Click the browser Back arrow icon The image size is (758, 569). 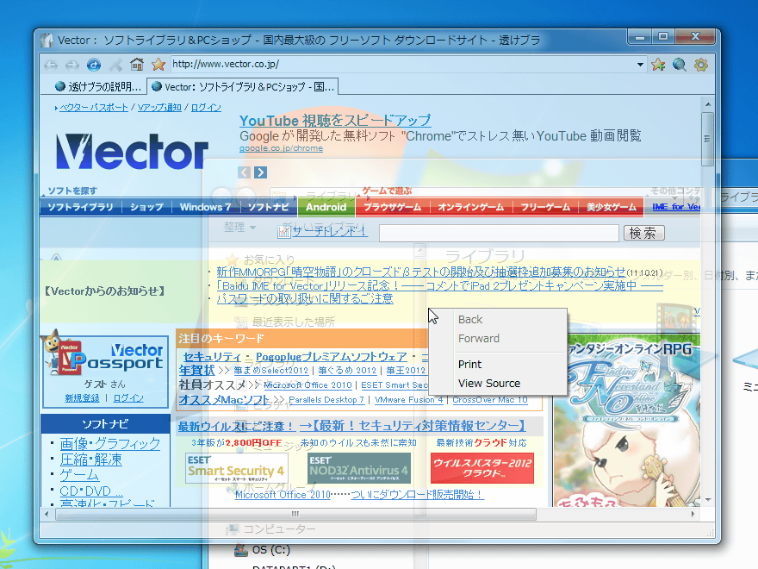[51, 65]
